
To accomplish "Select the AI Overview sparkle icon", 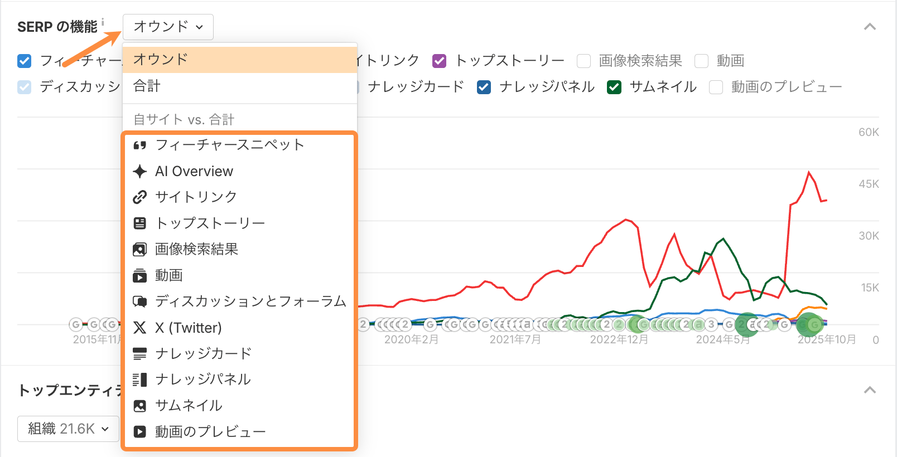I will click(x=140, y=171).
